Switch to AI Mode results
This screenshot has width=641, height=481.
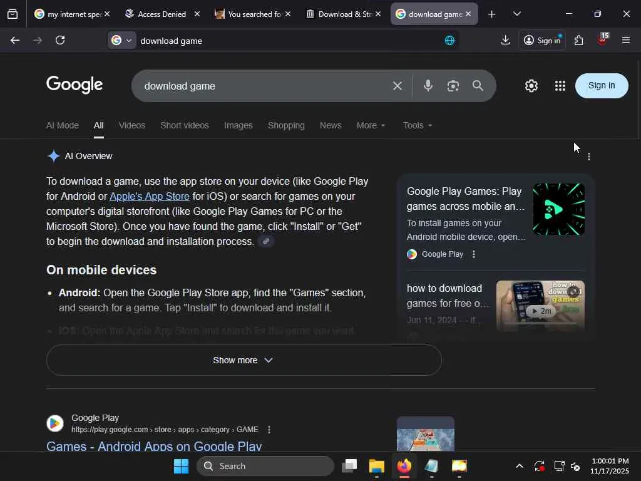(63, 125)
